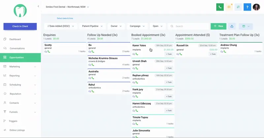
Task: Click the Hamni Edbrzzaq card name
Action: click(x=142, y=103)
